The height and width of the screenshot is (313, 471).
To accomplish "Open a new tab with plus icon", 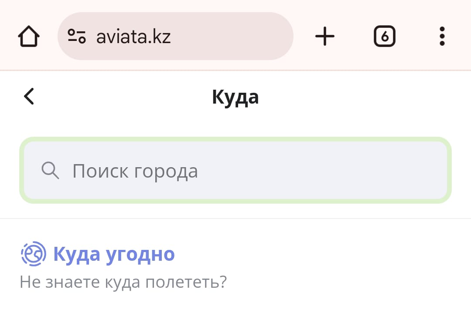I will pos(325,37).
